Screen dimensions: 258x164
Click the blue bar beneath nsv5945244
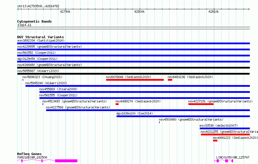tap(138, 86)
